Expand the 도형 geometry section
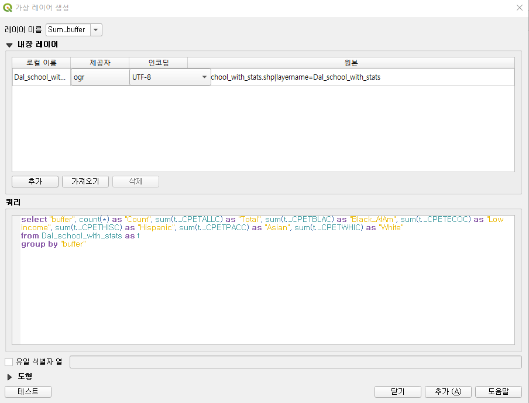 point(9,377)
